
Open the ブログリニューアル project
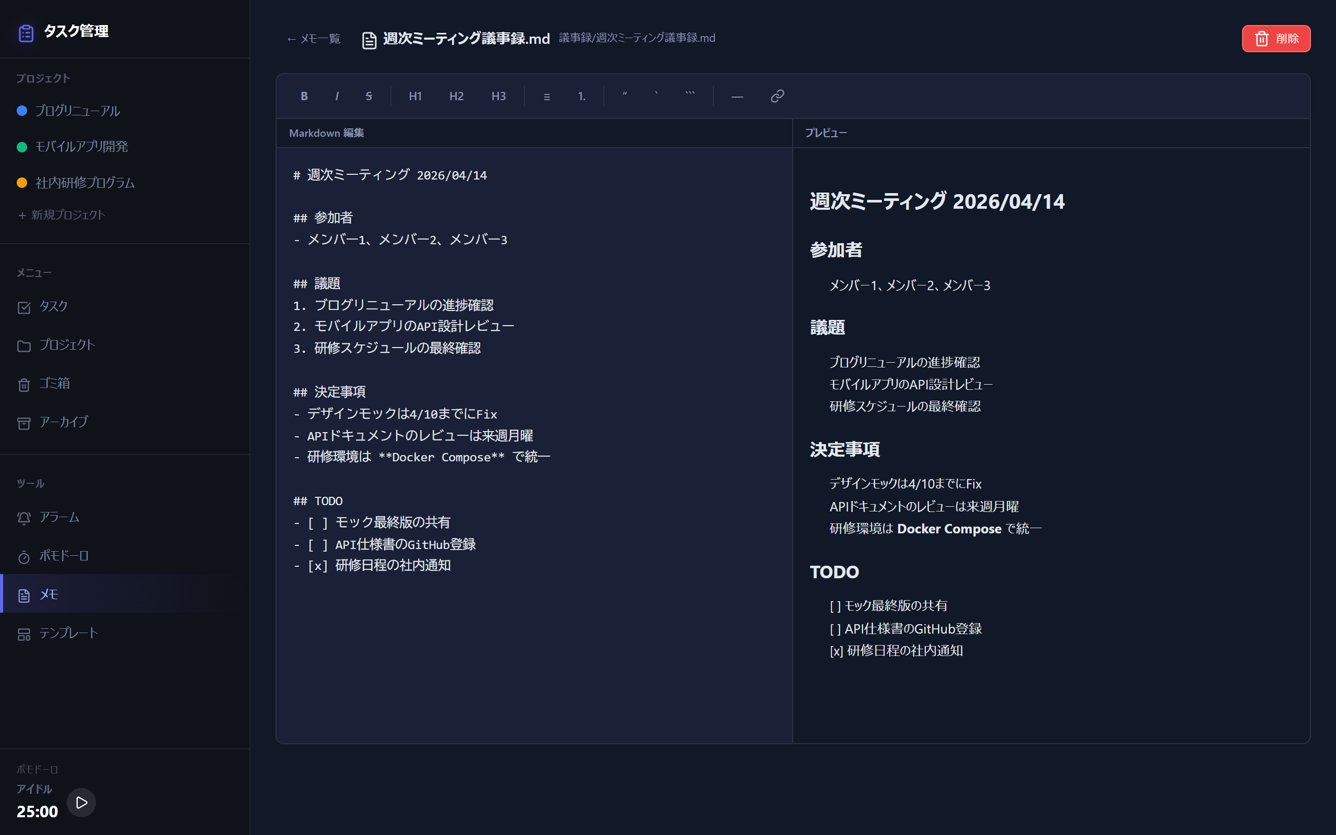[x=77, y=111]
